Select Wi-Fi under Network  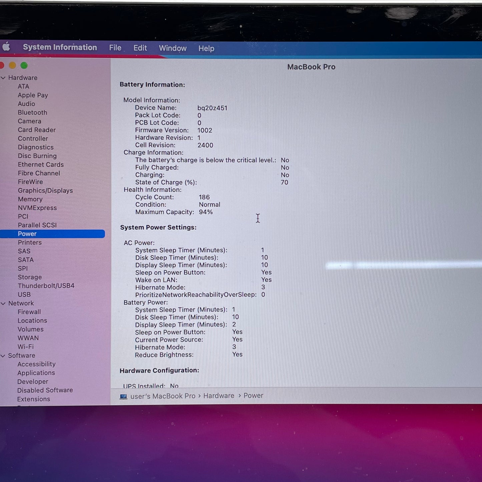coord(25,347)
